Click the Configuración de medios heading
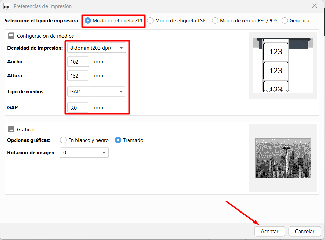325x240 pixels. [46, 36]
